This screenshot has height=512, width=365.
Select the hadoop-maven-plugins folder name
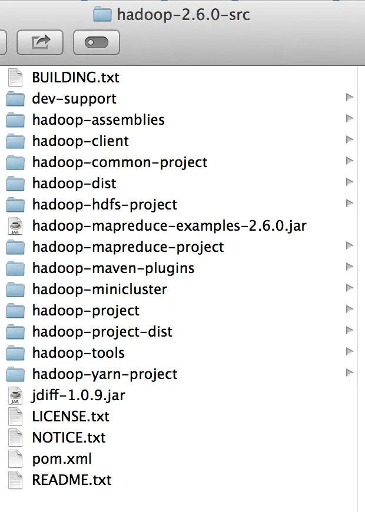113,268
